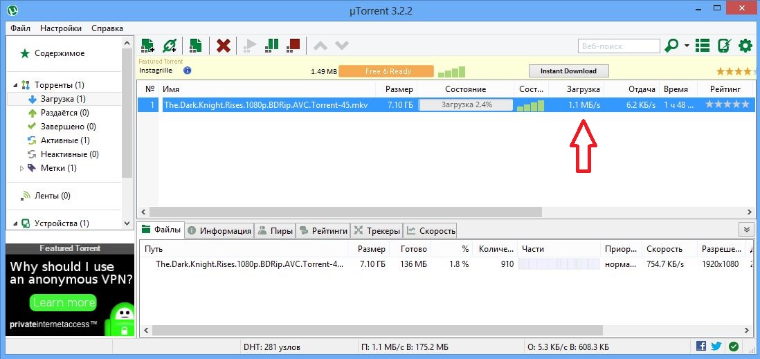Screen dimensions: 760x359
Task: Click the sidebar scroll down arrow
Action: coord(127,223)
